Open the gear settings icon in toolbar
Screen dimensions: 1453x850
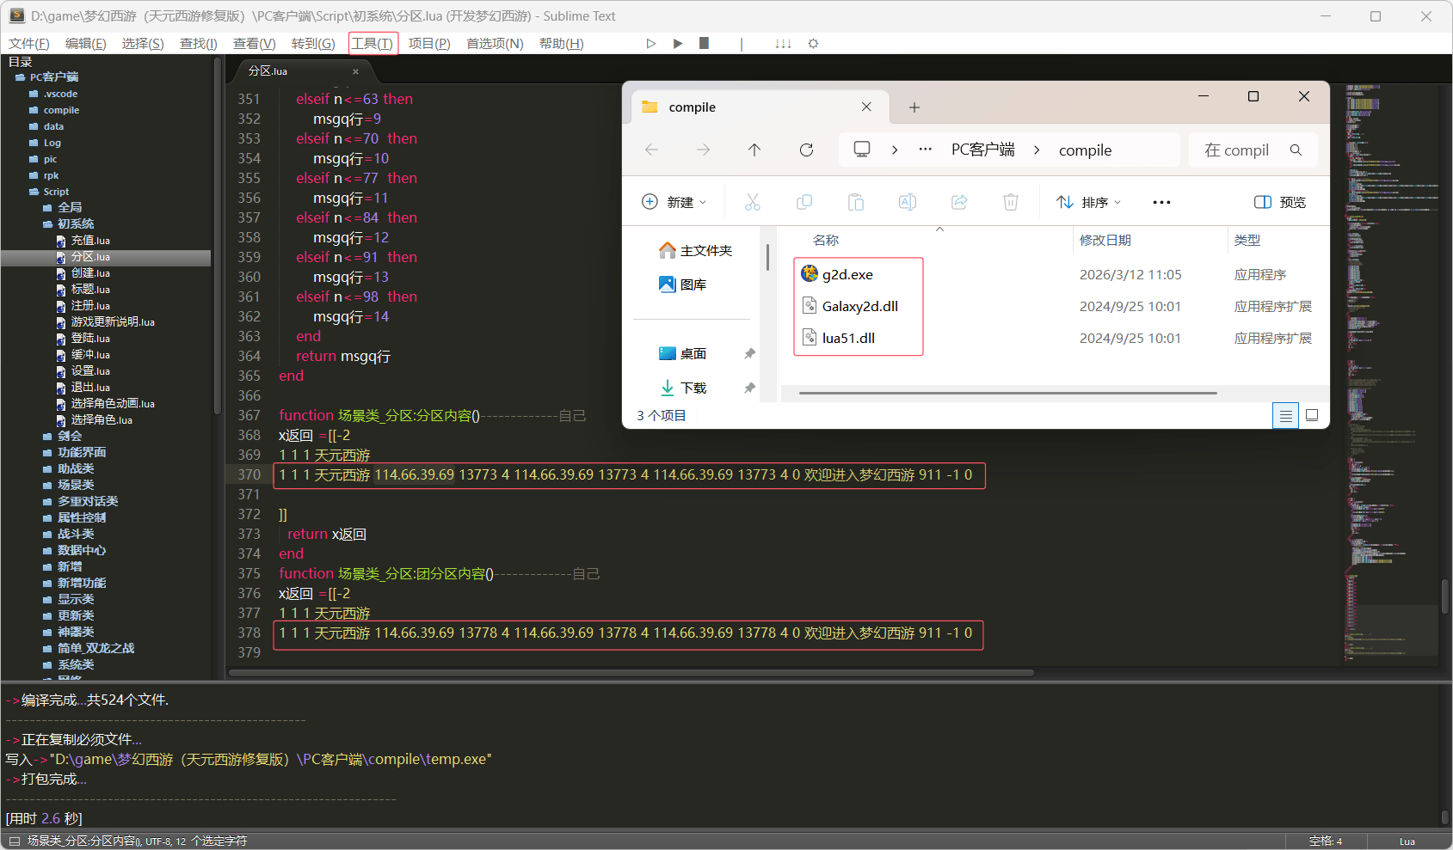(813, 44)
